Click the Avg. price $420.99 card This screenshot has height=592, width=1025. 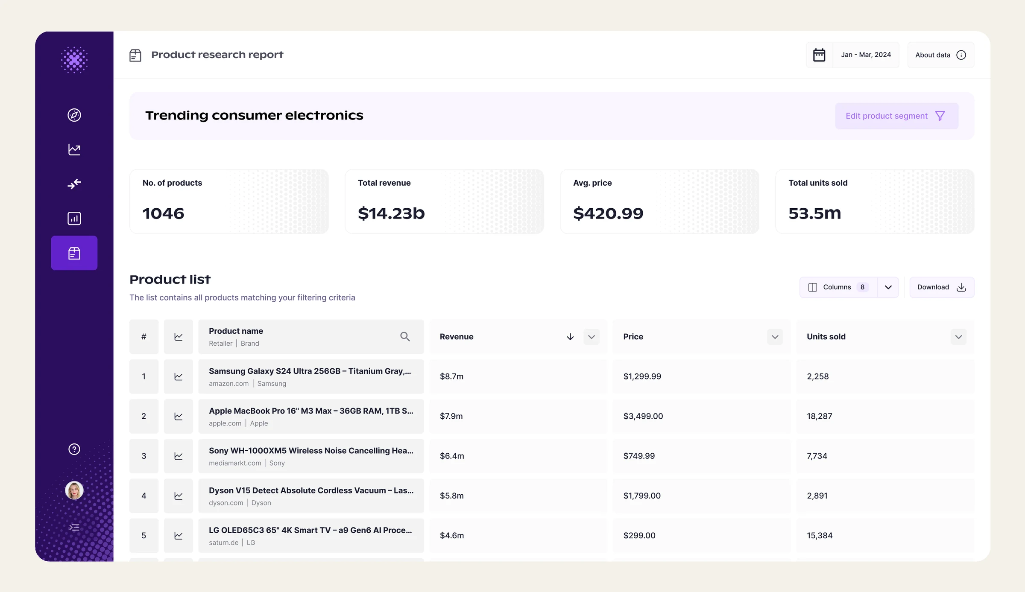(x=659, y=201)
